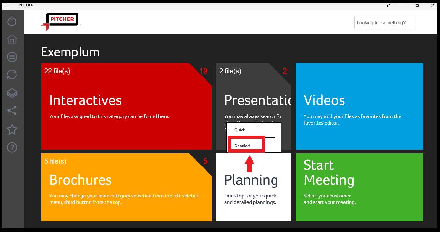This screenshot has height=232, width=440.
Task: Open the sidebar list menu icon
Action: (x=12, y=57)
